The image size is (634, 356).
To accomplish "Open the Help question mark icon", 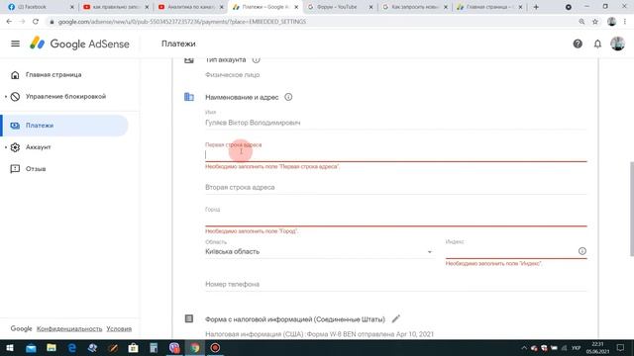I will pyautogui.click(x=578, y=44).
